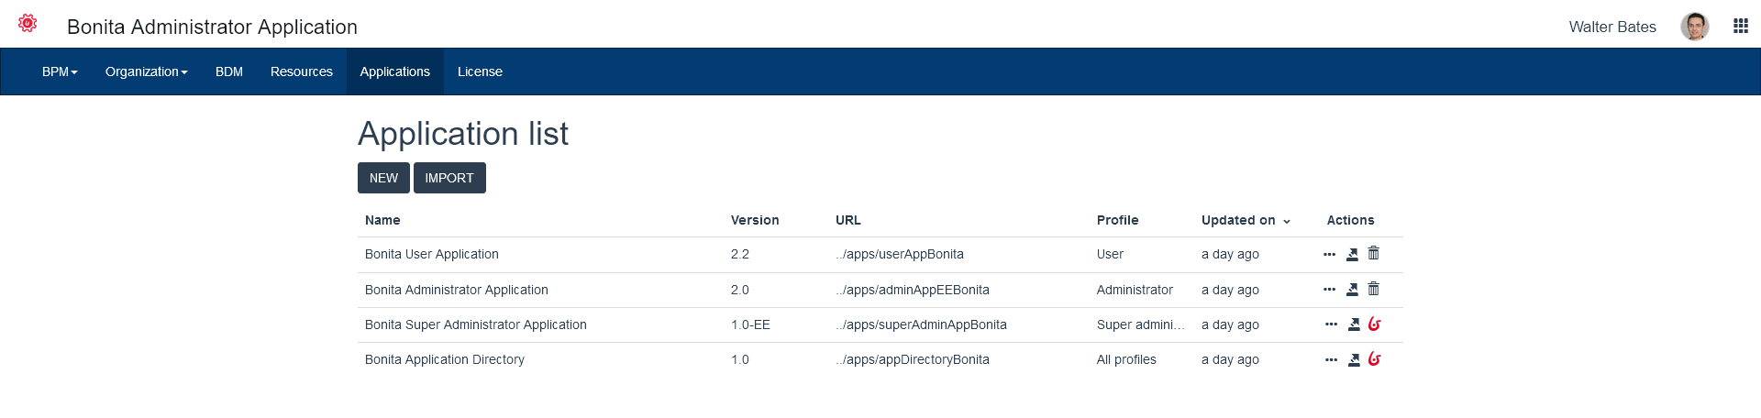Screen dimensions: 1761x418
Task: Open the Resources menu item
Action: click(301, 71)
